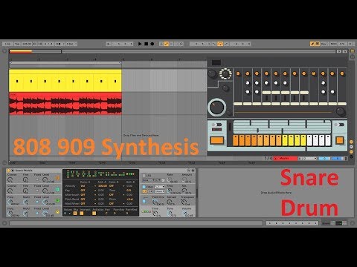The width and height of the screenshot is (357, 267).
Task: Open the Master output 1/2 dropdown
Action: (308, 159)
